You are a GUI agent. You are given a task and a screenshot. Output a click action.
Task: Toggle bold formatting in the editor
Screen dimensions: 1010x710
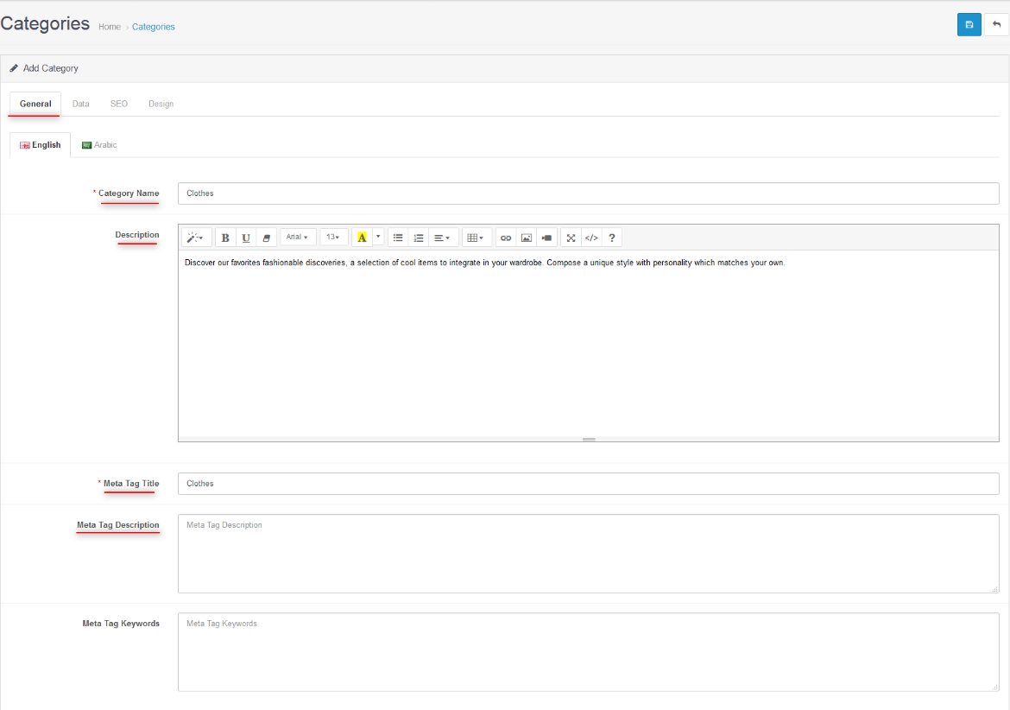pos(225,238)
